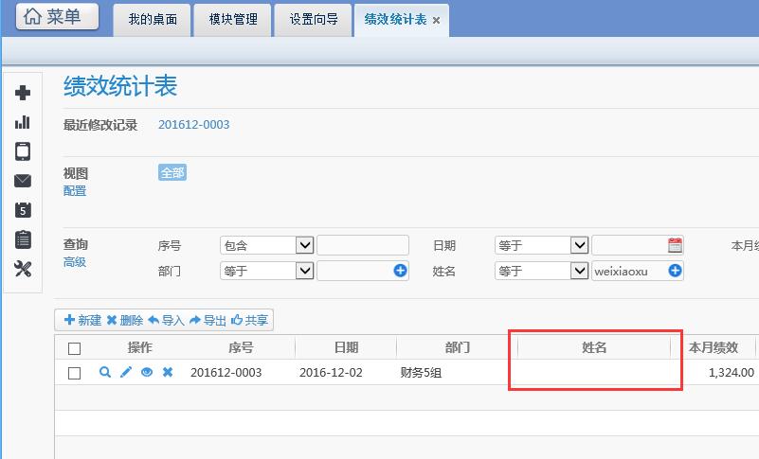Click the blue plus in 姓名 field
Viewport: 759px width, 459px height.
(675, 271)
